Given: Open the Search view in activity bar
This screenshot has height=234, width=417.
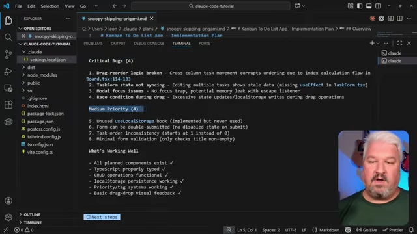Looking at the screenshot, I should point(8,38).
